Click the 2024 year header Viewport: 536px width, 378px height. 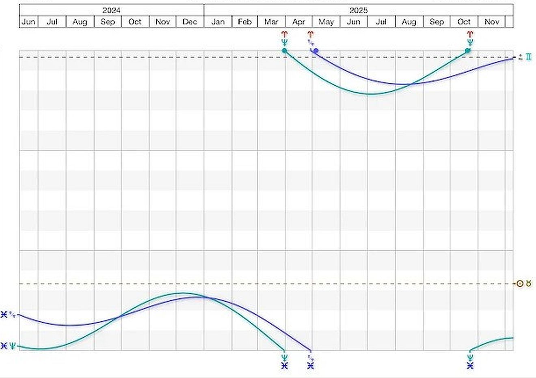click(x=112, y=10)
